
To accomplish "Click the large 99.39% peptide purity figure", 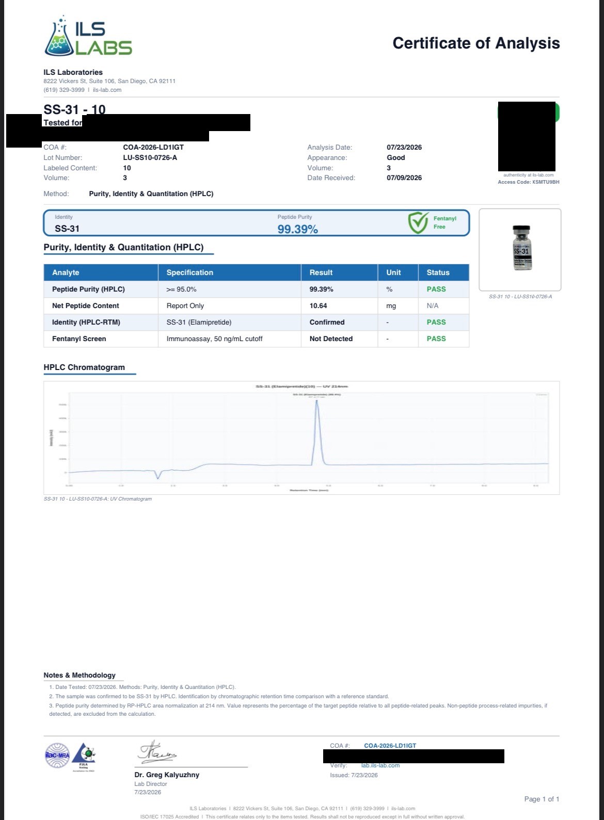I will click(x=298, y=229).
